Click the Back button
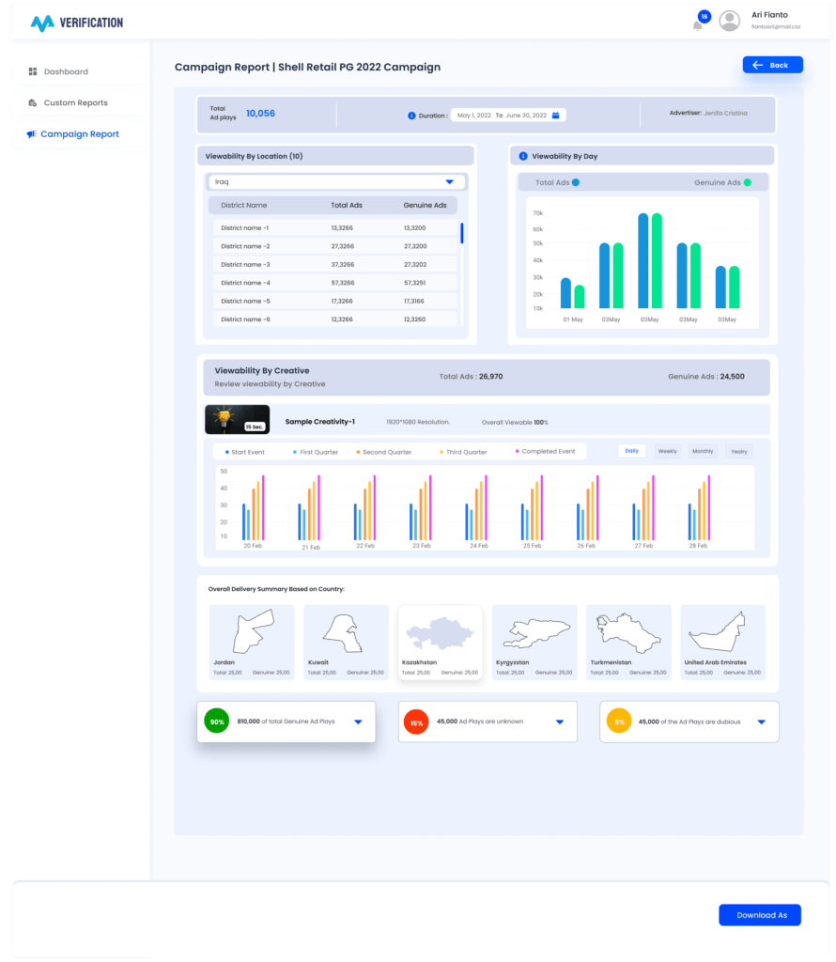Viewport: 836px width, 962px height. coord(772,65)
